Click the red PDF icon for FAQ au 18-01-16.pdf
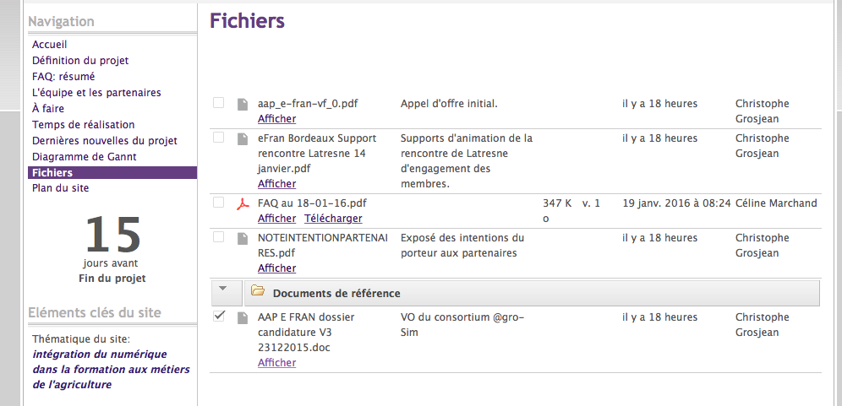The height and width of the screenshot is (406, 842). click(x=243, y=203)
